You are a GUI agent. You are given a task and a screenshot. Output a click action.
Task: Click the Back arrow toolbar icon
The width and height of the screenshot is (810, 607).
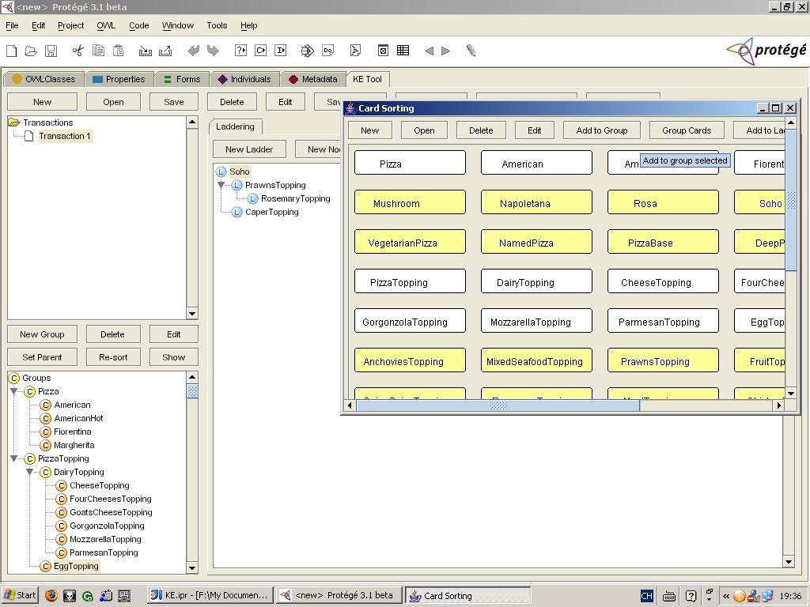[429, 51]
